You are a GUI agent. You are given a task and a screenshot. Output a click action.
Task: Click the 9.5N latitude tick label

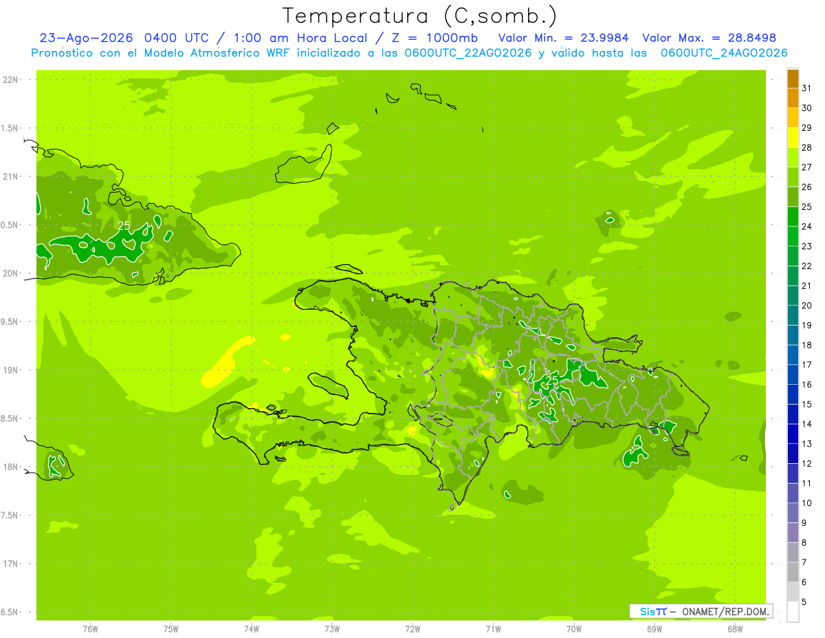point(10,322)
